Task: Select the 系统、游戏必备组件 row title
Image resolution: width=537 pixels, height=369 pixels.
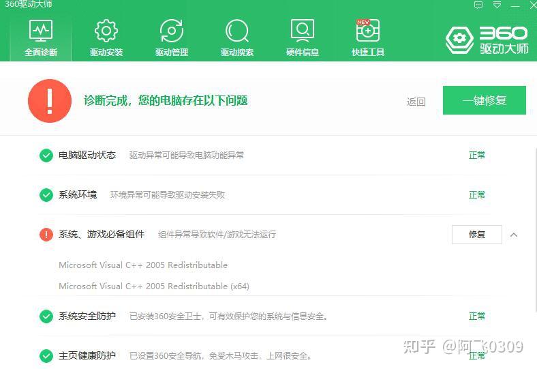Action: [x=102, y=235]
